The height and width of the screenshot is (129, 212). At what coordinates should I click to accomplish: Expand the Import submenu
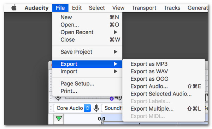(87, 72)
